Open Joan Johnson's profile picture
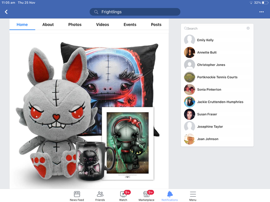The height and width of the screenshot is (202, 270). coord(189,139)
